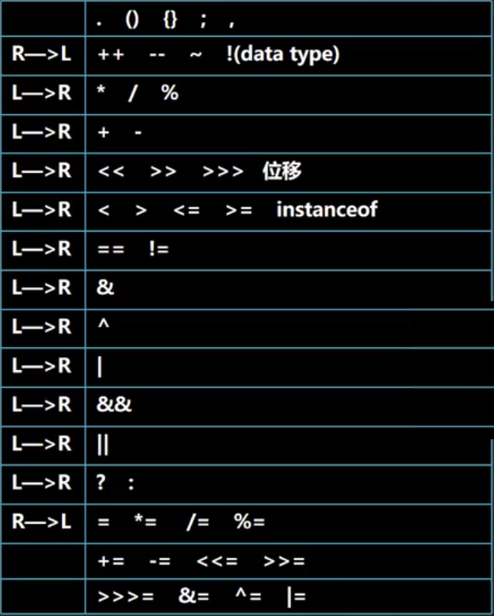Select the != inequality operator

pos(159,249)
